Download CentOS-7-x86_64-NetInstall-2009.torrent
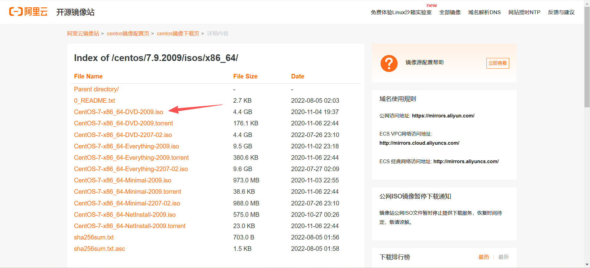Image resolution: width=590 pixels, height=268 pixels. (x=130, y=226)
